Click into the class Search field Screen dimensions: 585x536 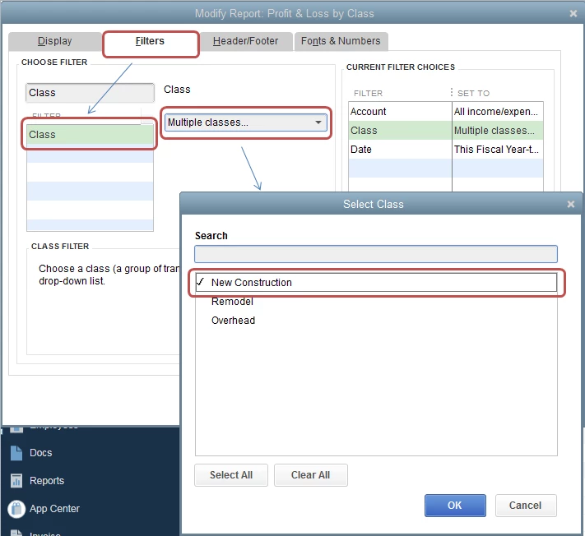point(376,254)
